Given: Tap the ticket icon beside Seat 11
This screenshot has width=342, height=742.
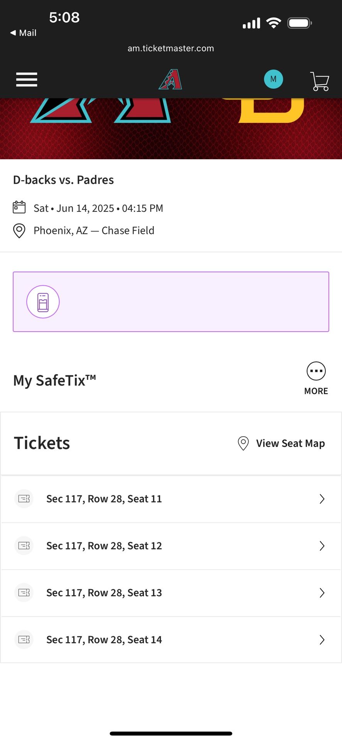Looking at the screenshot, I should coord(24,499).
